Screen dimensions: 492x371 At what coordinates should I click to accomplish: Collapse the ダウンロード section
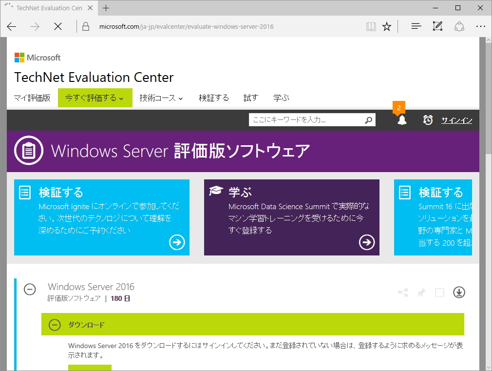55,325
